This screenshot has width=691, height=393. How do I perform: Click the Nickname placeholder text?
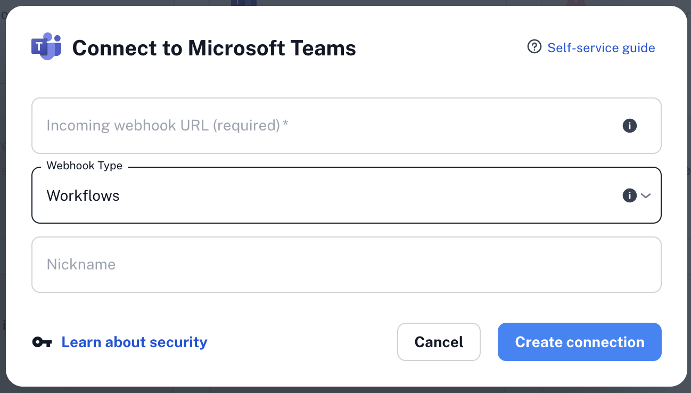point(81,265)
